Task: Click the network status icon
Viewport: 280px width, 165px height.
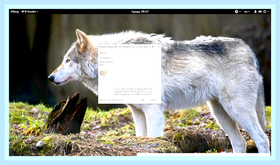Action: point(255,12)
